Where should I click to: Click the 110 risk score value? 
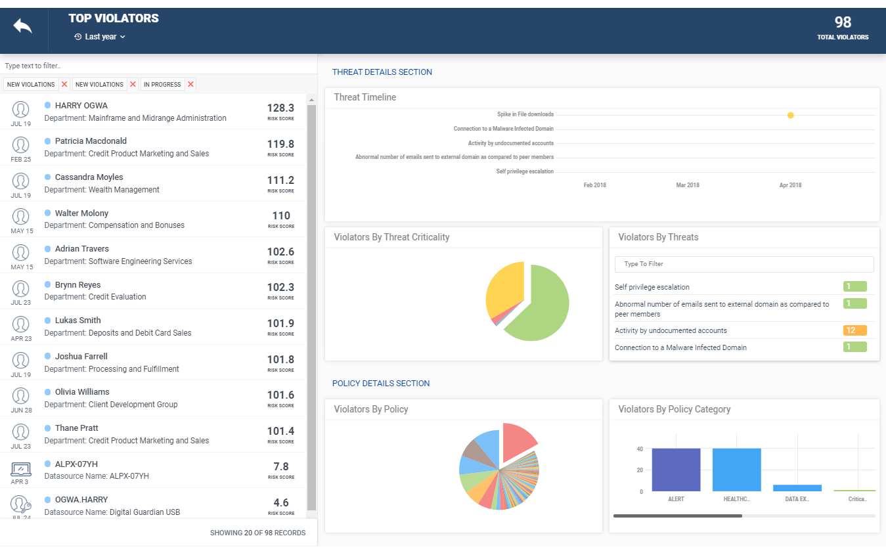coord(281,215)
